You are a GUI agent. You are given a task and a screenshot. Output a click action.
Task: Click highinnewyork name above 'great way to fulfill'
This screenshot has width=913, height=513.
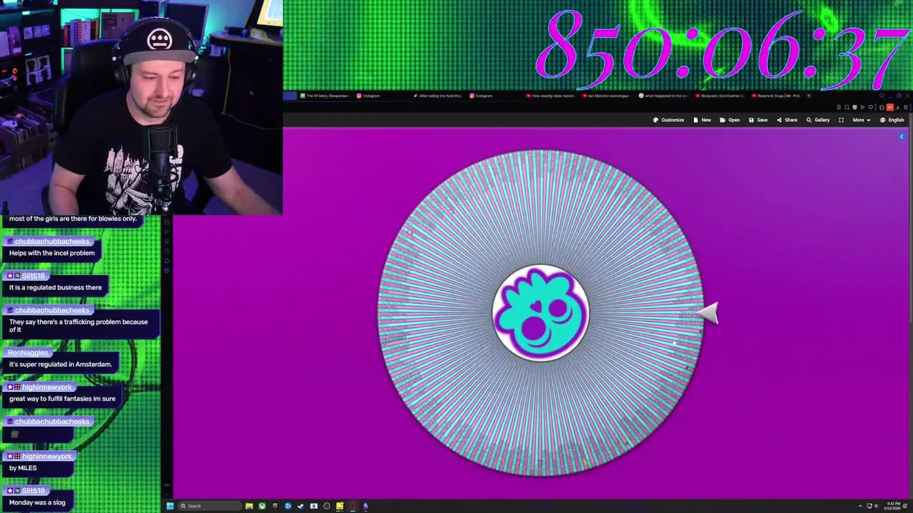coord(47,387)
